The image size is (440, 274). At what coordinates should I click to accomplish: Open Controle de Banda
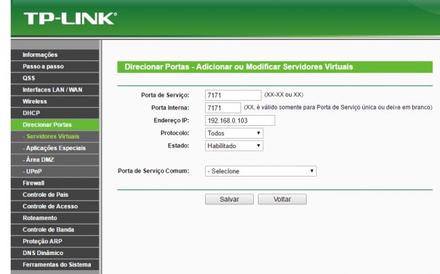(x=55, y=229)
